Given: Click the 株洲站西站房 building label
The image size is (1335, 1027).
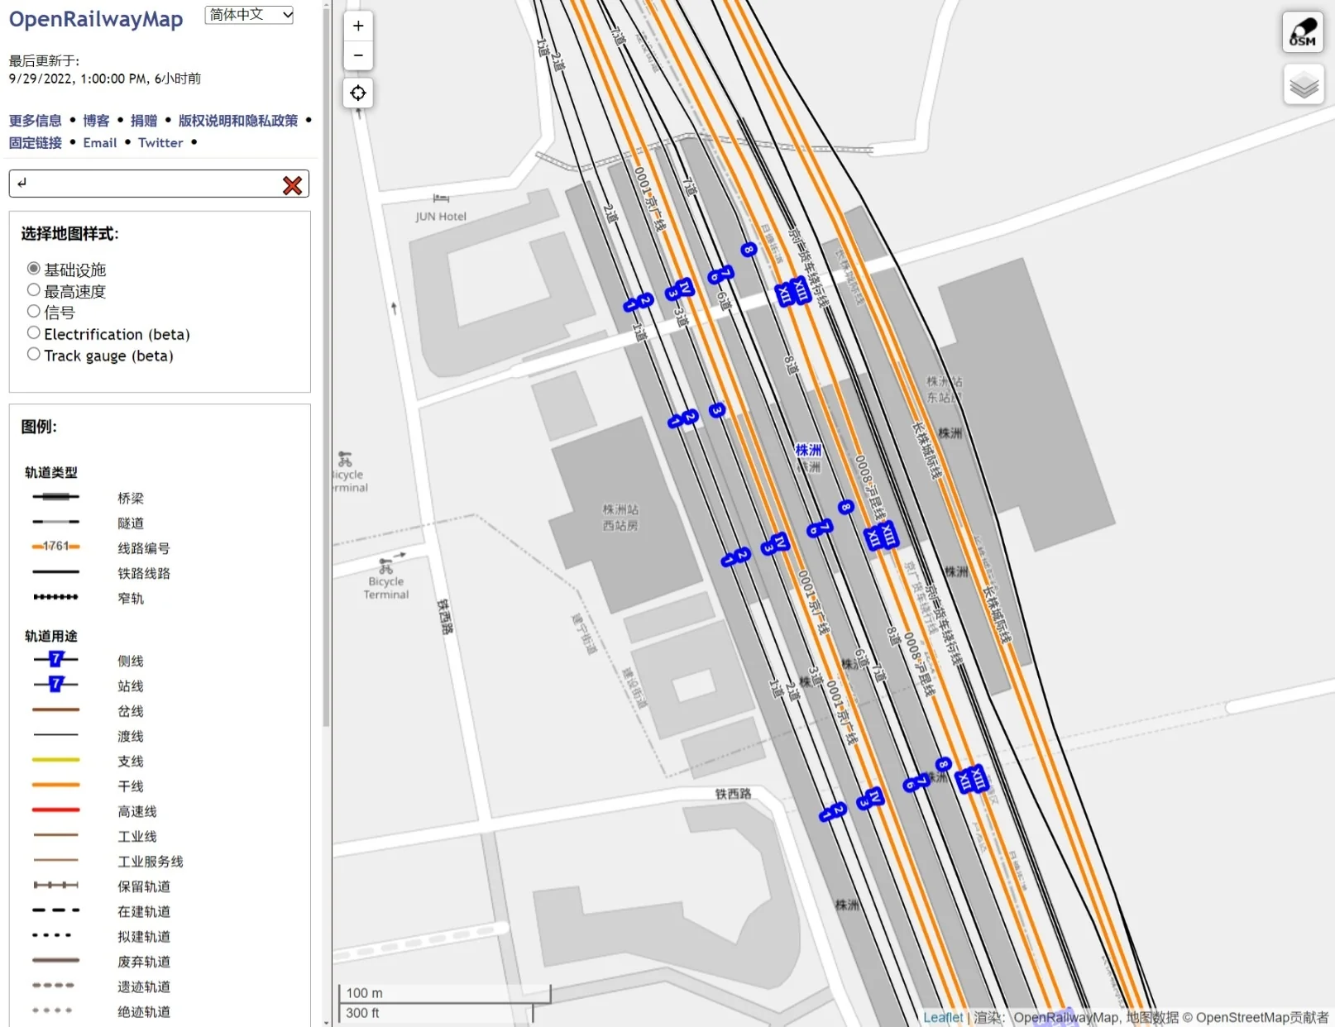Looking at the screenshot, I should point(620,518).
